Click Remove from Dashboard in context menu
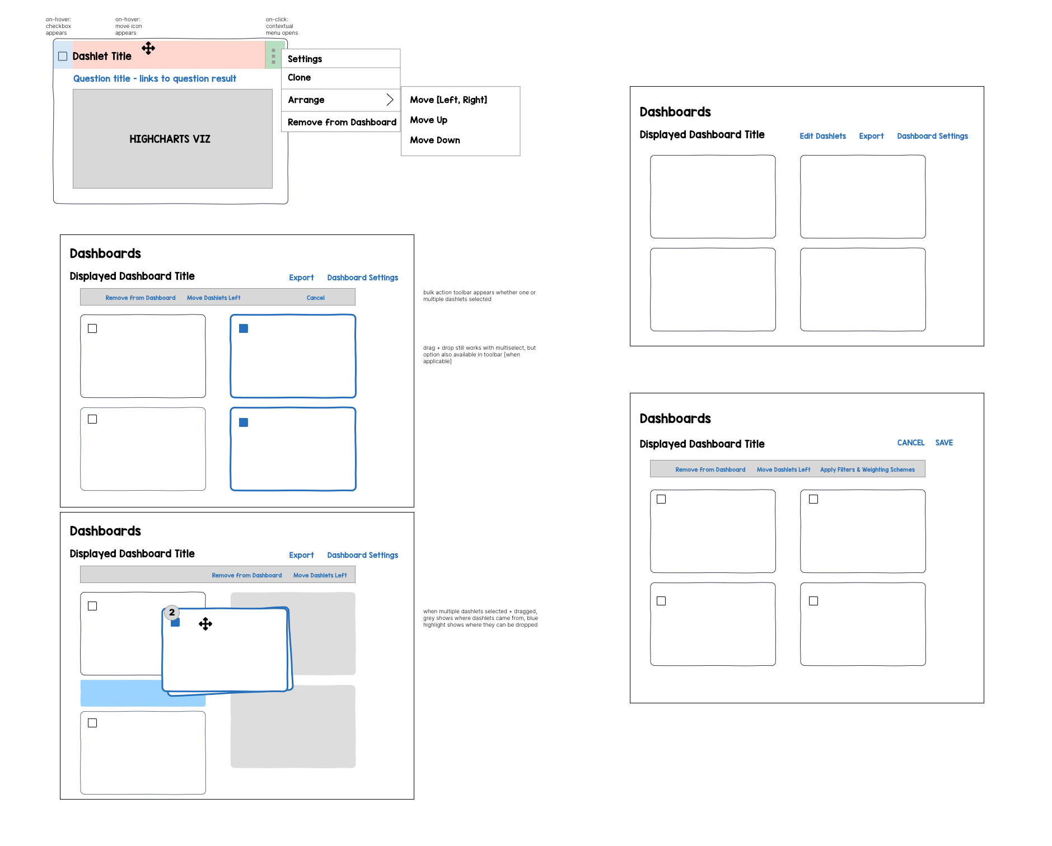The height and width of the screenshot is (846, 1052). tap(342, 123)
